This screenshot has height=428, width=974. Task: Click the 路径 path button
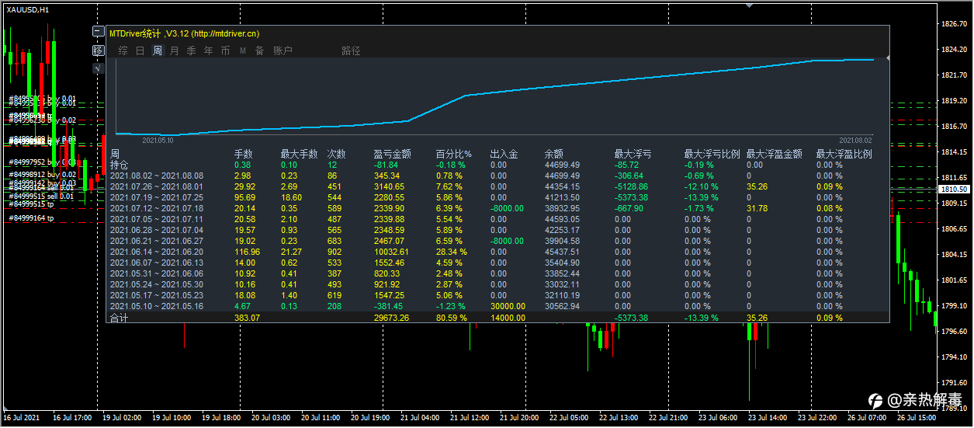coord(351,50)
